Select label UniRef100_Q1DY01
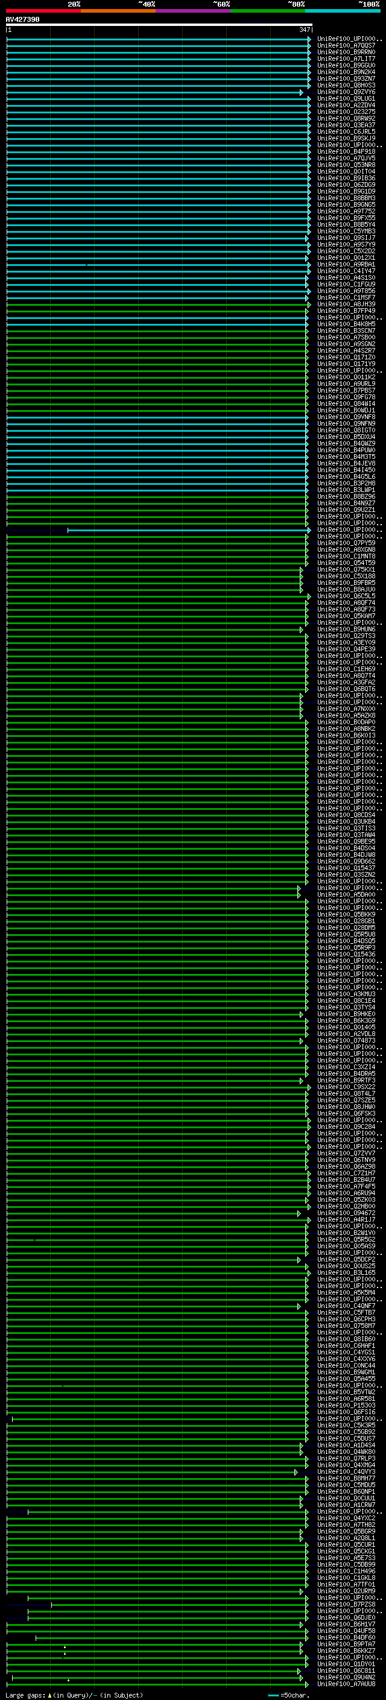 pyautogui.click(x=346, y=1664)
